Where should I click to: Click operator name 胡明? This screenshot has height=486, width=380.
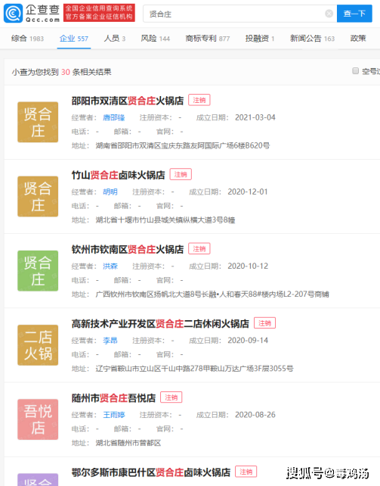click(x=110, y=192)
